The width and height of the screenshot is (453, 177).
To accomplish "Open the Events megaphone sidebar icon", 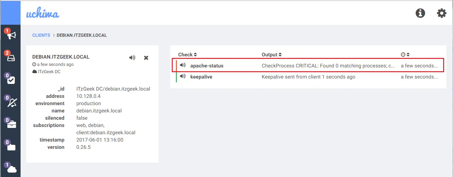I will [x=11, y=35].
